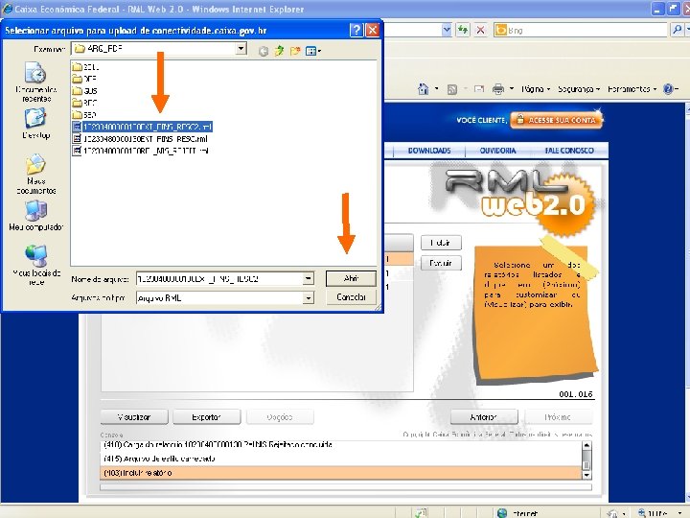Image resolution: width=690 pixels, height=518 pixels.
Task: Expand the file name dropdown arrow
Action: click(308, 278)
